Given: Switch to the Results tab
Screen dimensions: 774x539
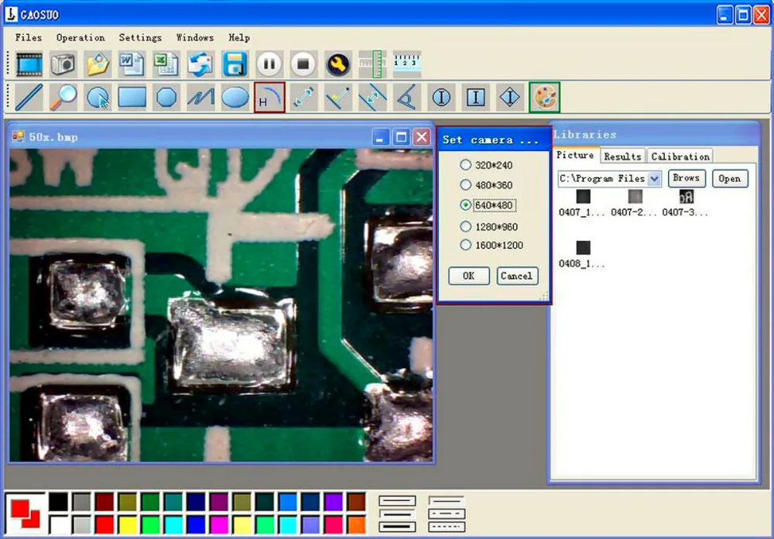Looking at the screenshot, I should point(622,156).
